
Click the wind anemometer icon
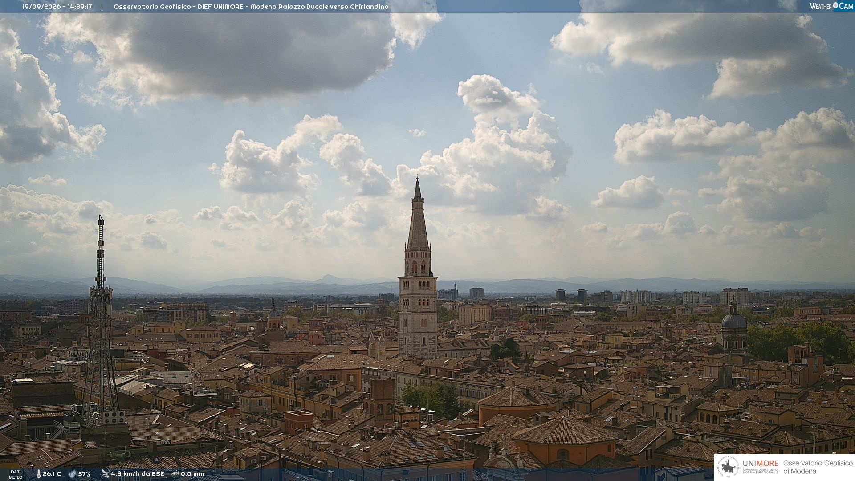click(x=105, y=474)
